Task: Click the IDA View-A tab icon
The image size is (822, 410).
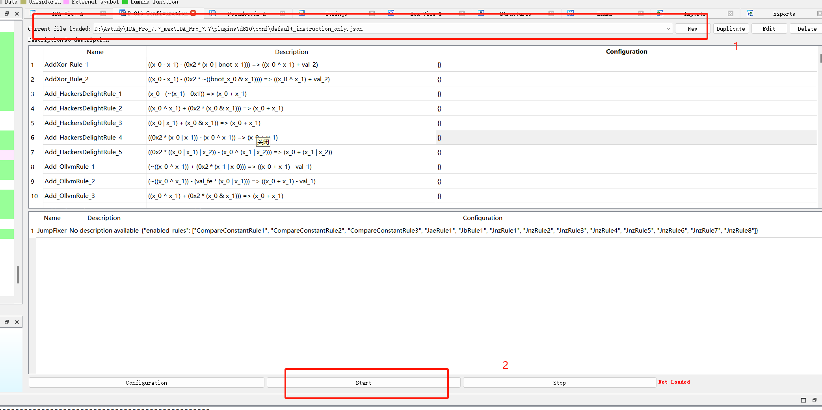Action: point(33,13)
